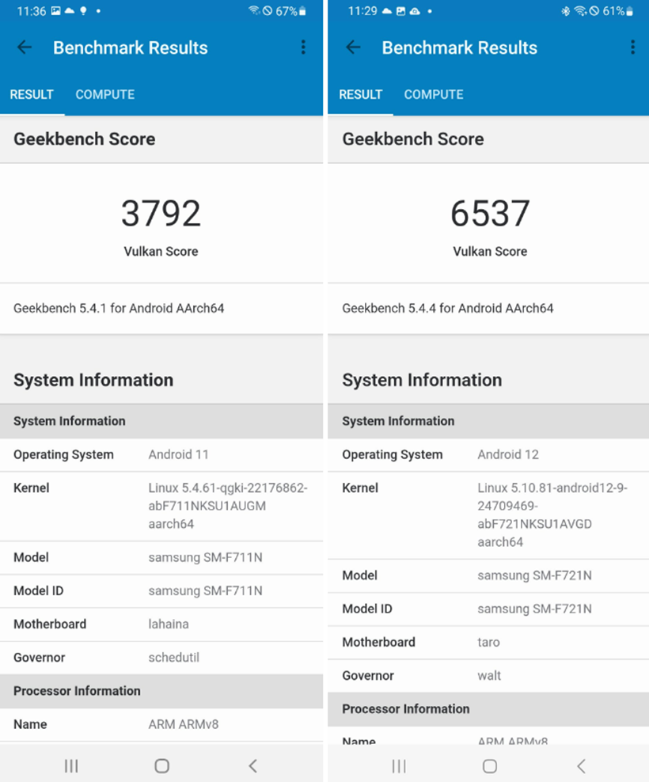This screenshot has height=782, width=649.
Task: Select the 3792 Vulkan score
Action: [161, 214]
